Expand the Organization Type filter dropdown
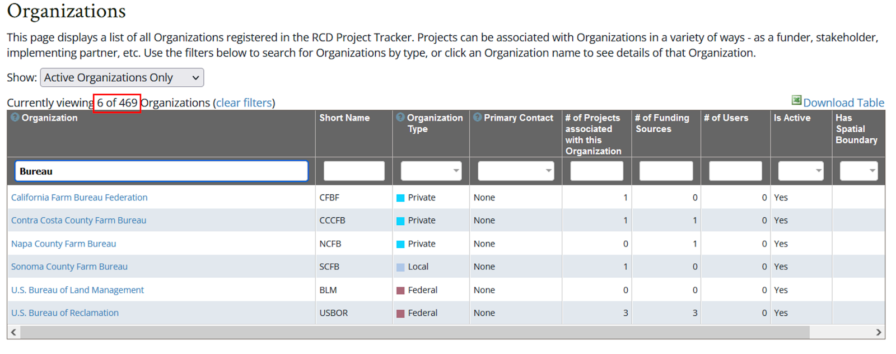This screenshot has width=896, height=354. [x=431, y=171]
